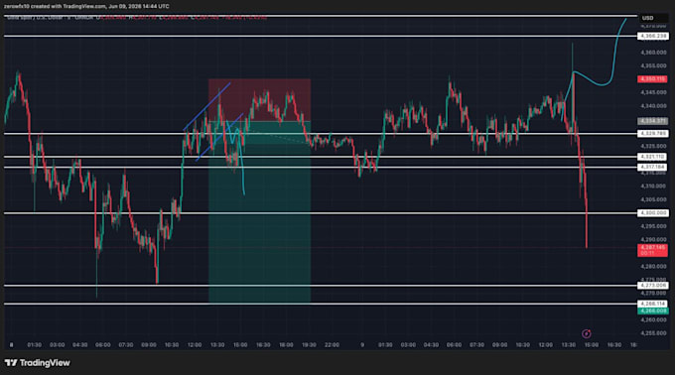The height and width of the screenshot is (375, 675).
Task: Click the lightning event icon above 15:00
Action: click(586, 333)
